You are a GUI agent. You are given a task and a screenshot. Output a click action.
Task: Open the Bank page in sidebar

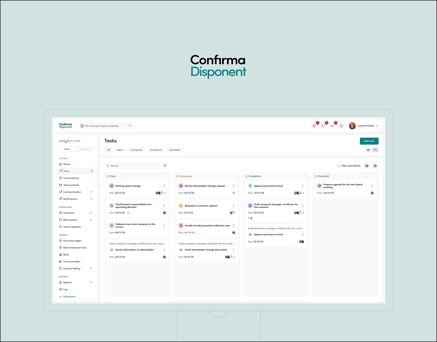[x=76, y=255]
